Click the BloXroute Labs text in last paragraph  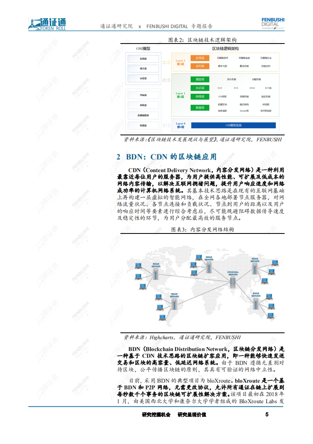(x=258, y=401)
